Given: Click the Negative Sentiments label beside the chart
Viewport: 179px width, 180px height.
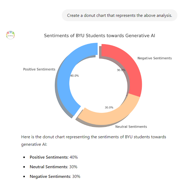Looking at the screenshot, I should (x=154, y=58).
